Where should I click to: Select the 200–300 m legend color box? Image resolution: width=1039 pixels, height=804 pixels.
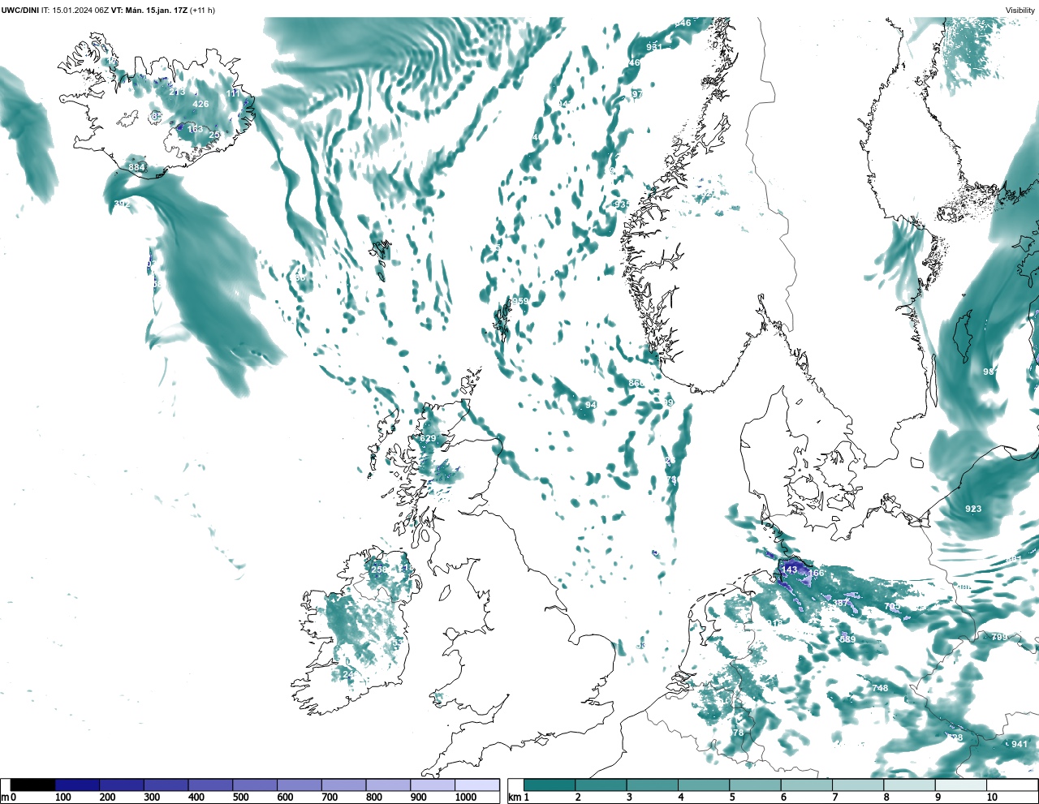click(122, 785)
